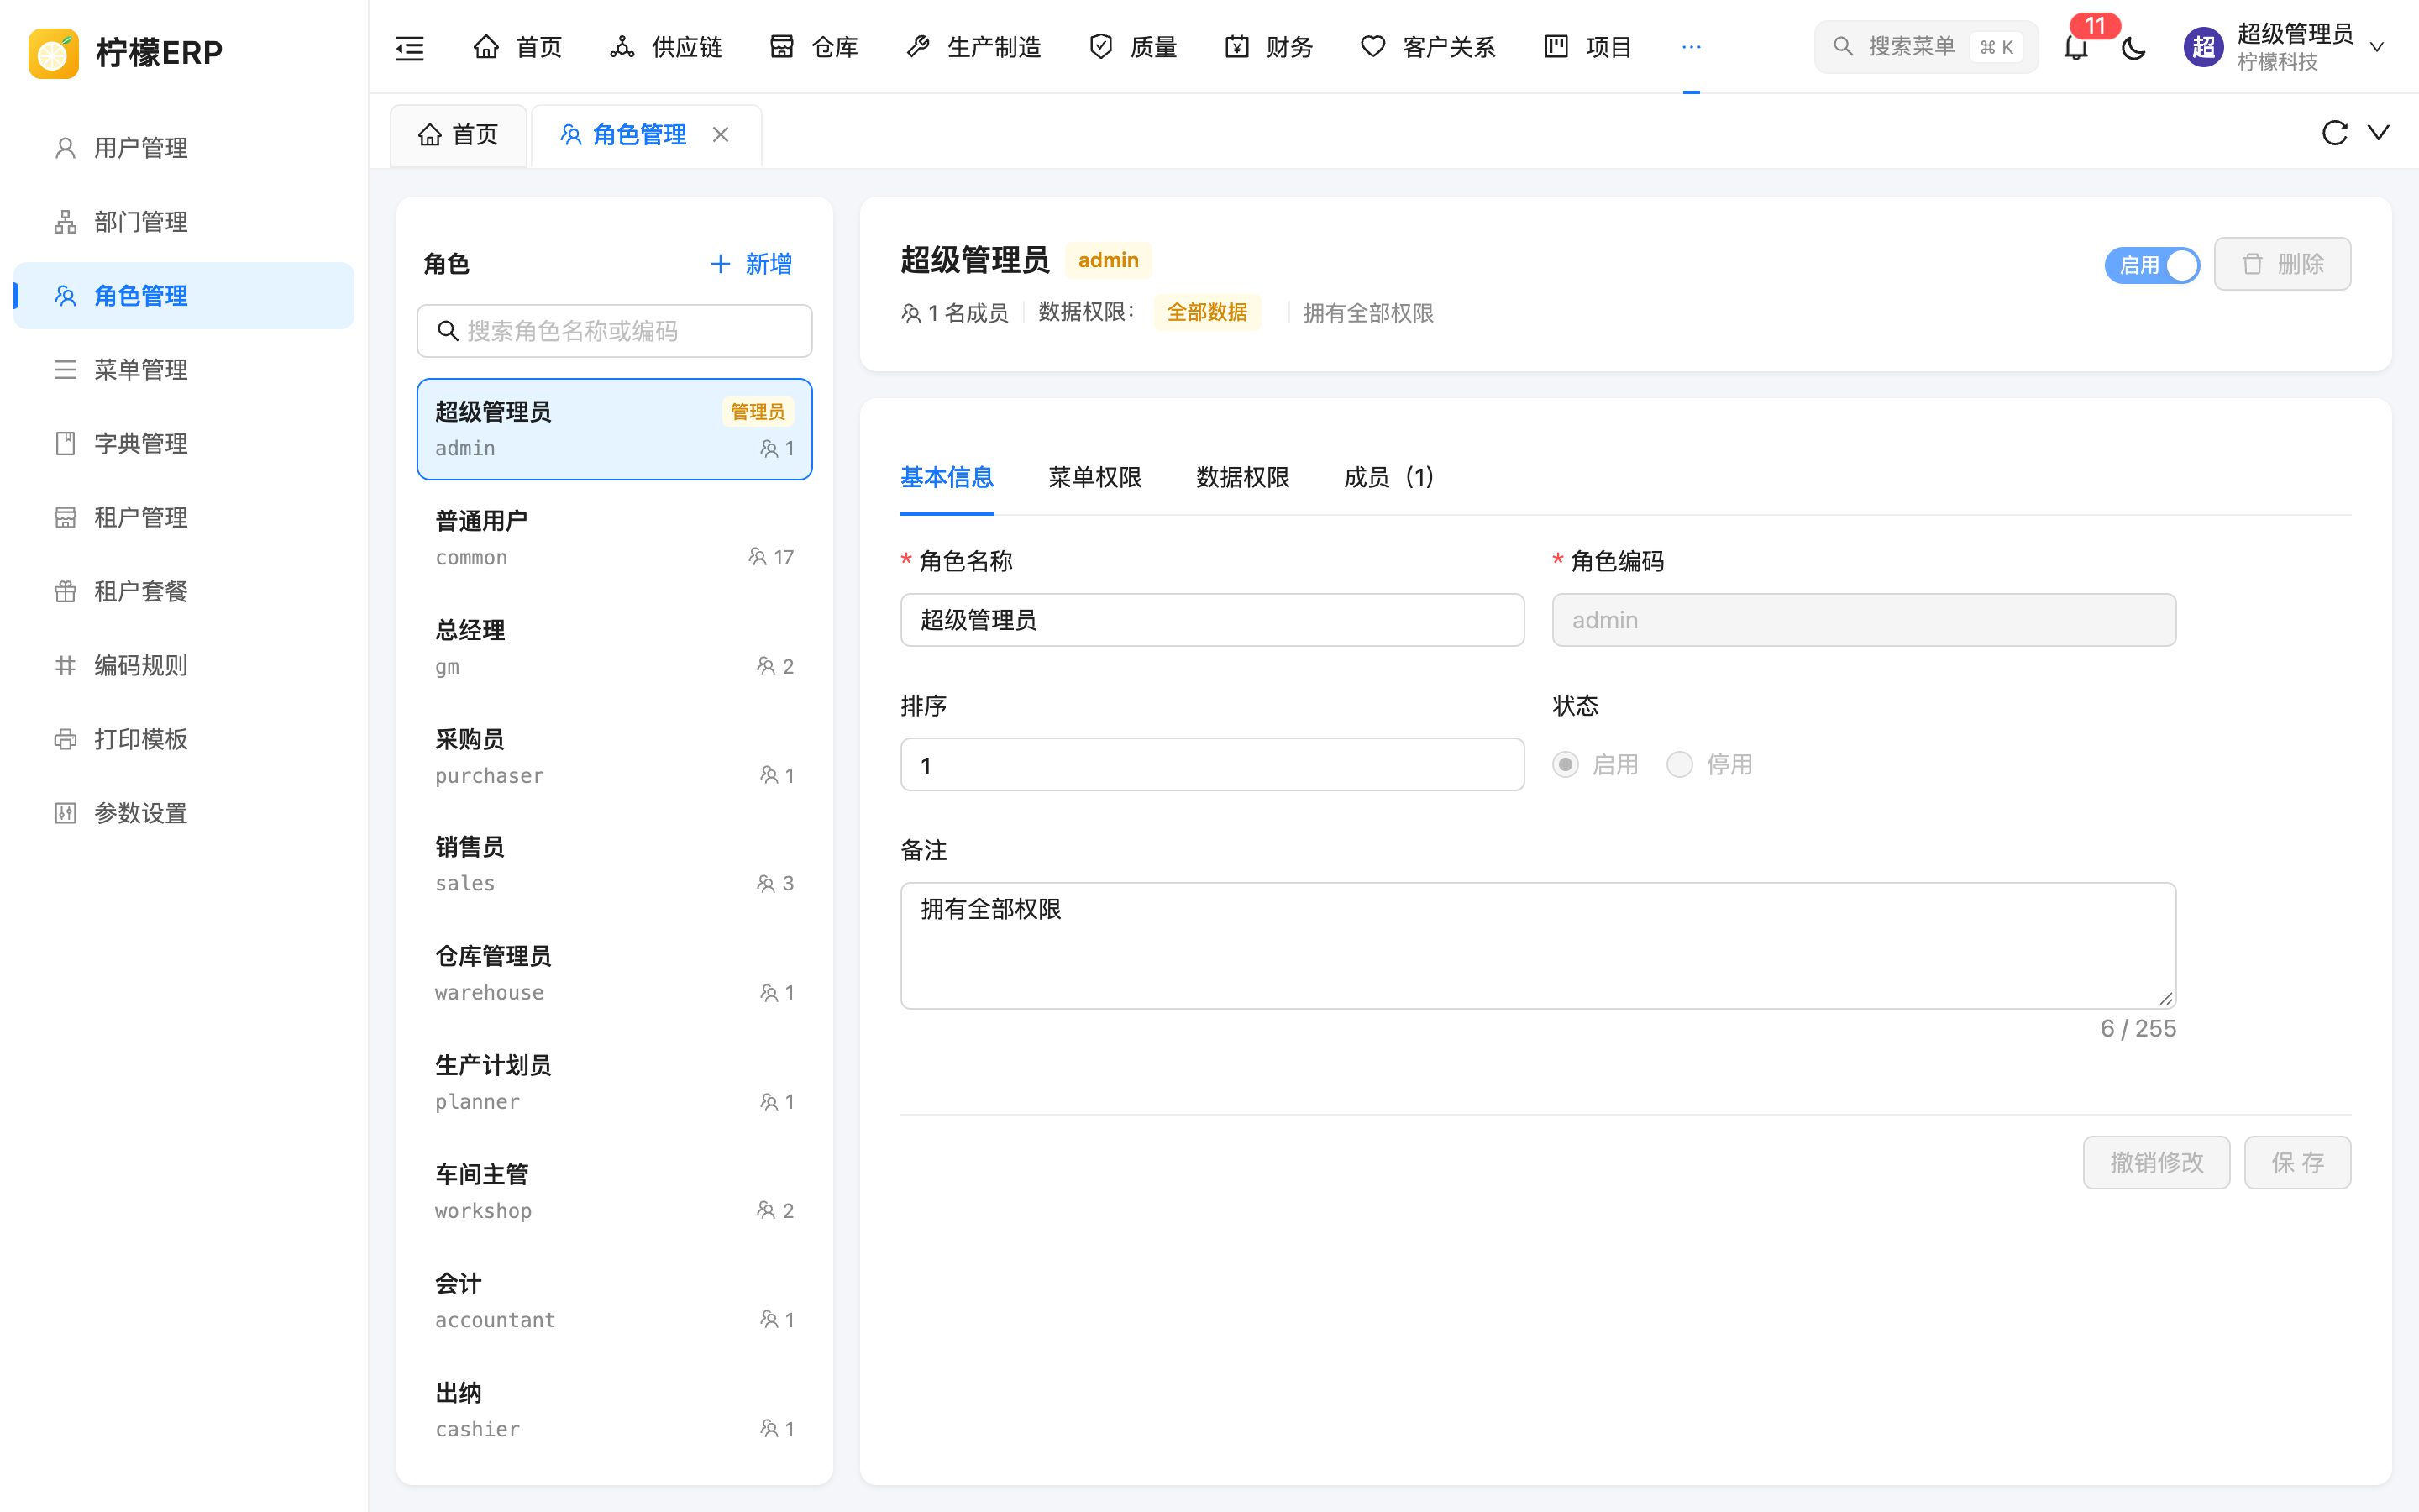2419x1512 pixels.
Task: Switch to the 成员 (1) tab
Action: pos(1390,478)
